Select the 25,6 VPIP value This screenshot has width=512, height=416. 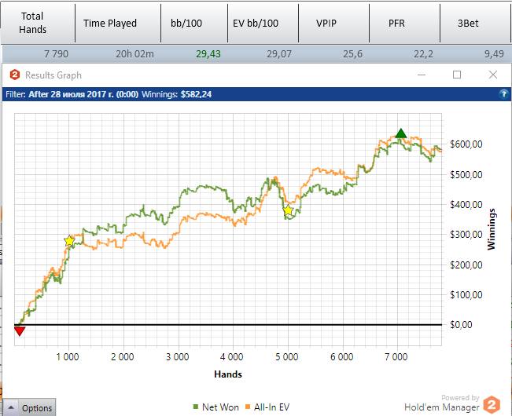tap(352, 53)
